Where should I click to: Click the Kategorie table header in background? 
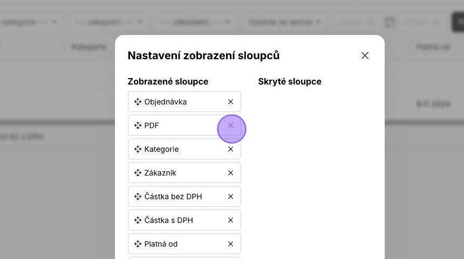point(89,47)
